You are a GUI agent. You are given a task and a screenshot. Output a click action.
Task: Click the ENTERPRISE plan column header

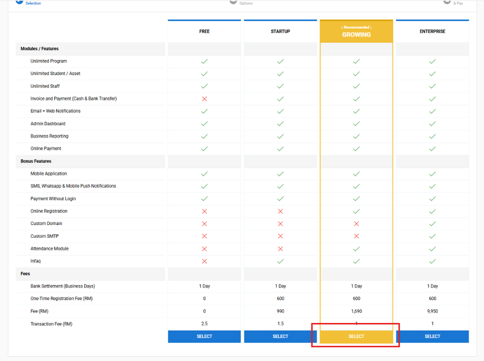pyautogui.click(x=432, y=31)
